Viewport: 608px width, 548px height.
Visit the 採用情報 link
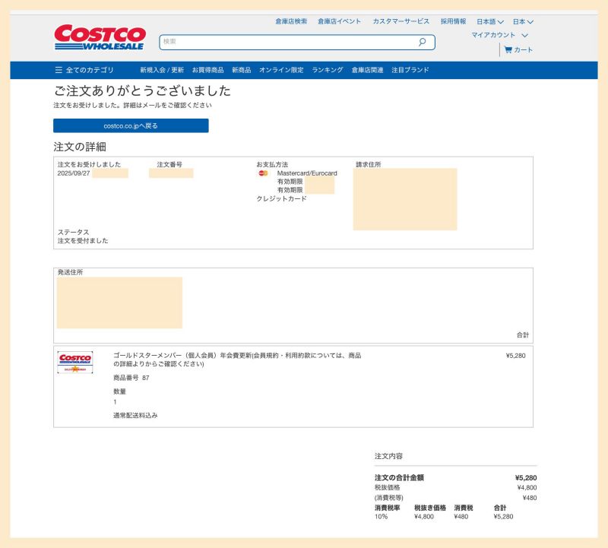point(453,21)
